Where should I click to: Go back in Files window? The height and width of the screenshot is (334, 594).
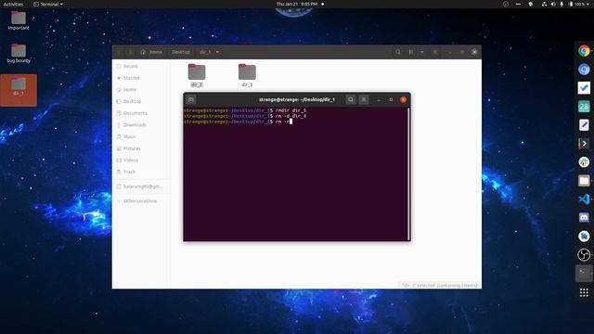119,52
